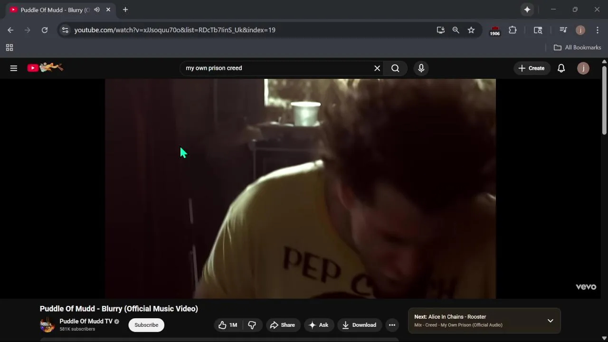Image resolution: width=608 pixels, height=342 pixels.
Task: Open Gemini sparkle in title bar
Action: click(x=527, y=9)
